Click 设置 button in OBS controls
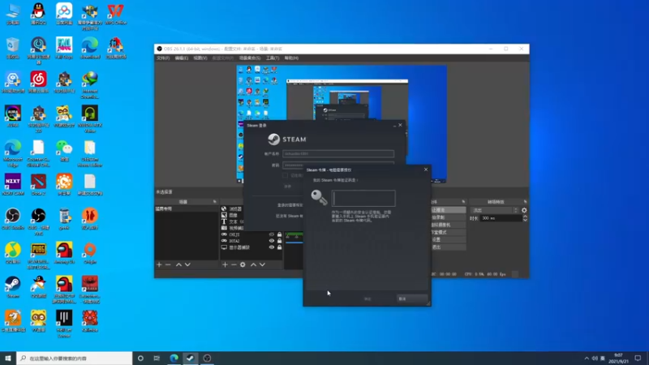The image size is (649, 365). pyautogui.click(x=448, y=239)
